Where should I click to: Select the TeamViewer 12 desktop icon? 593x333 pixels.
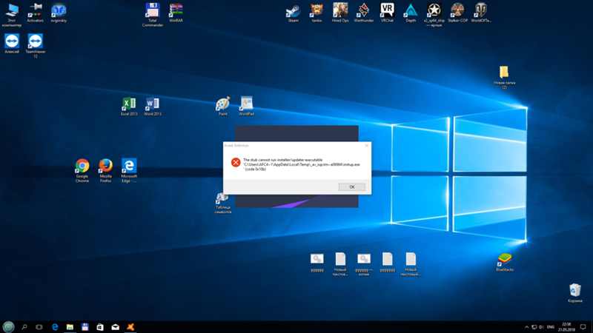click(35, 46)
